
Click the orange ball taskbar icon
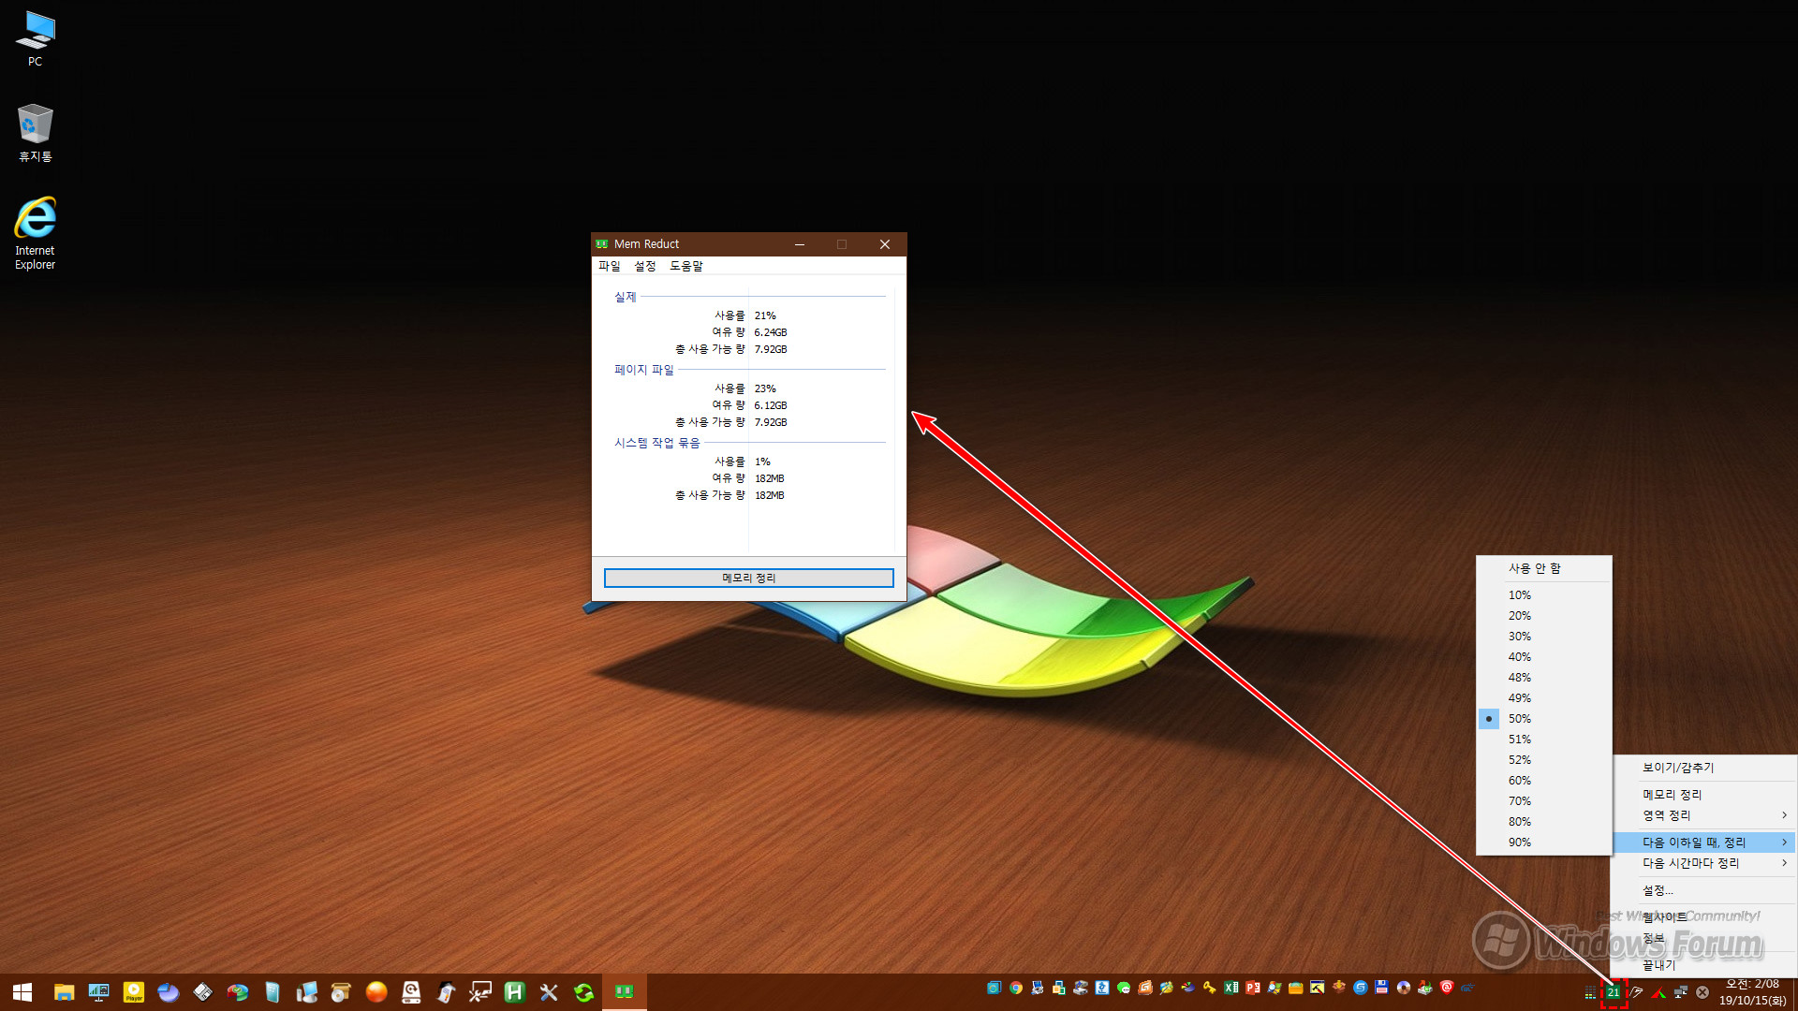click(x=376, y=992)
